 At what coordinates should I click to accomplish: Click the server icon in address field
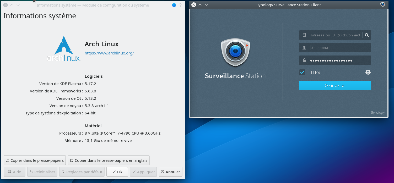(304, 35)
